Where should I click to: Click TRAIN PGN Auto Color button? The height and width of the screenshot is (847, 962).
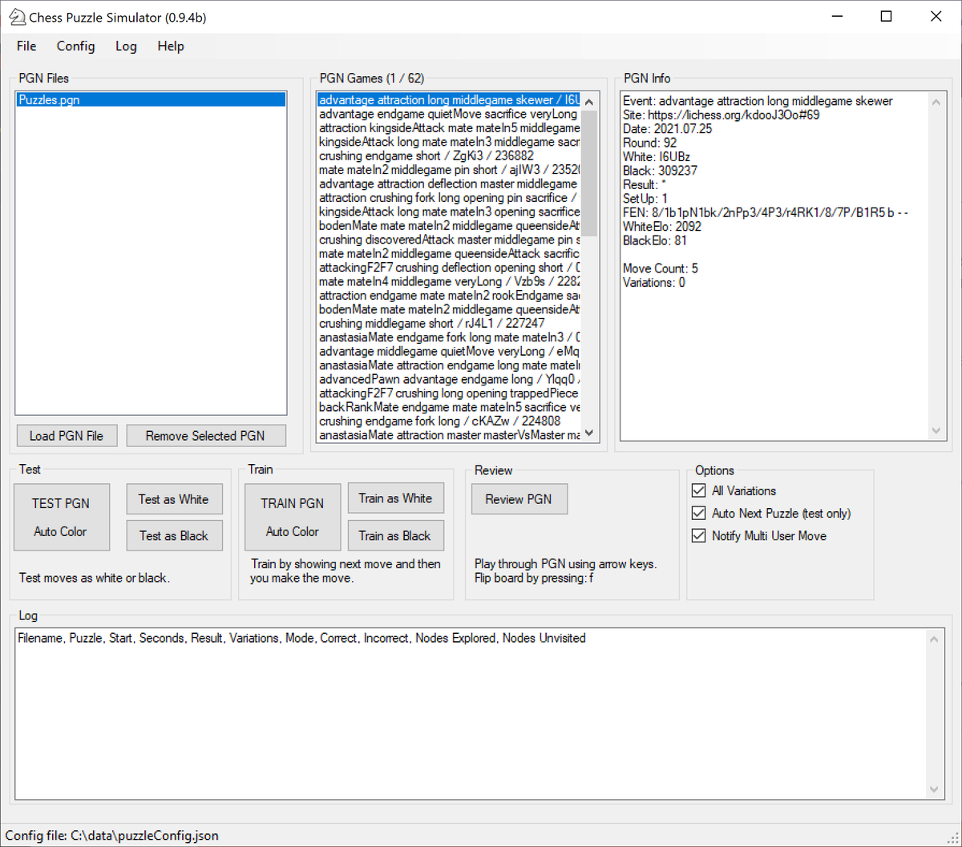293,517
